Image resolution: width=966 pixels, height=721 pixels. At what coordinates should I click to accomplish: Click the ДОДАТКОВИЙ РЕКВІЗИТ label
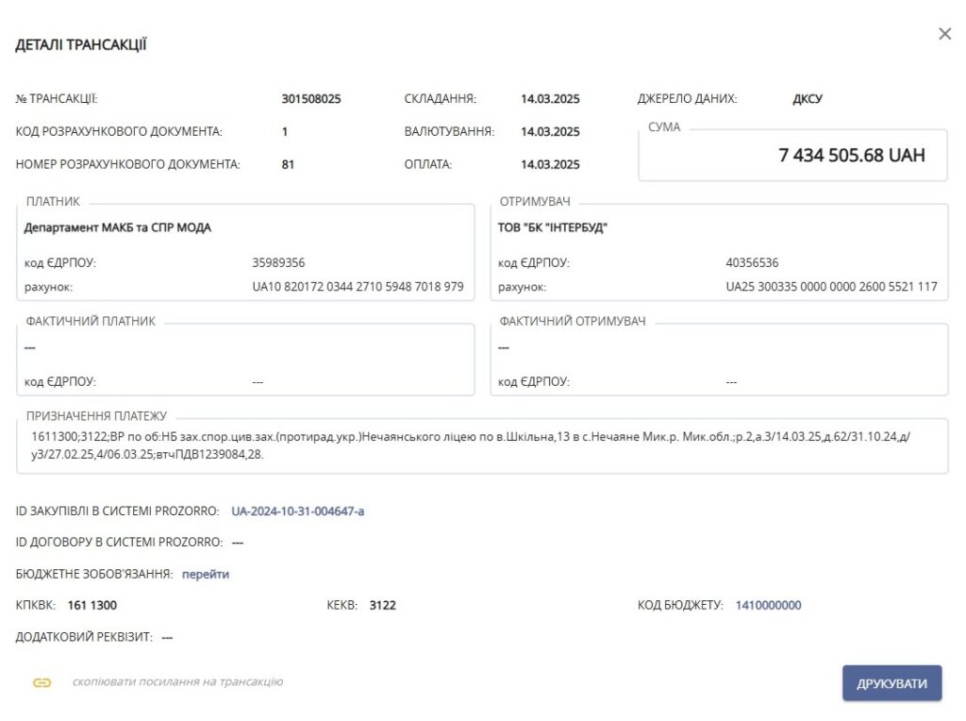click(84, 637)
